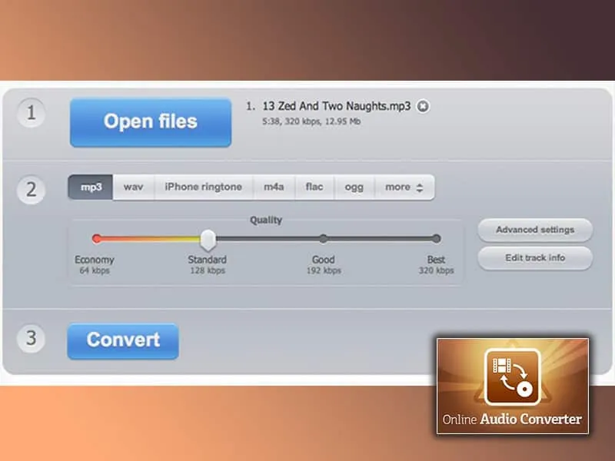The image size is (615, 461).
Task: Choose the mp3 format tab
Action: pyautogui.click(x=91, y=187)
